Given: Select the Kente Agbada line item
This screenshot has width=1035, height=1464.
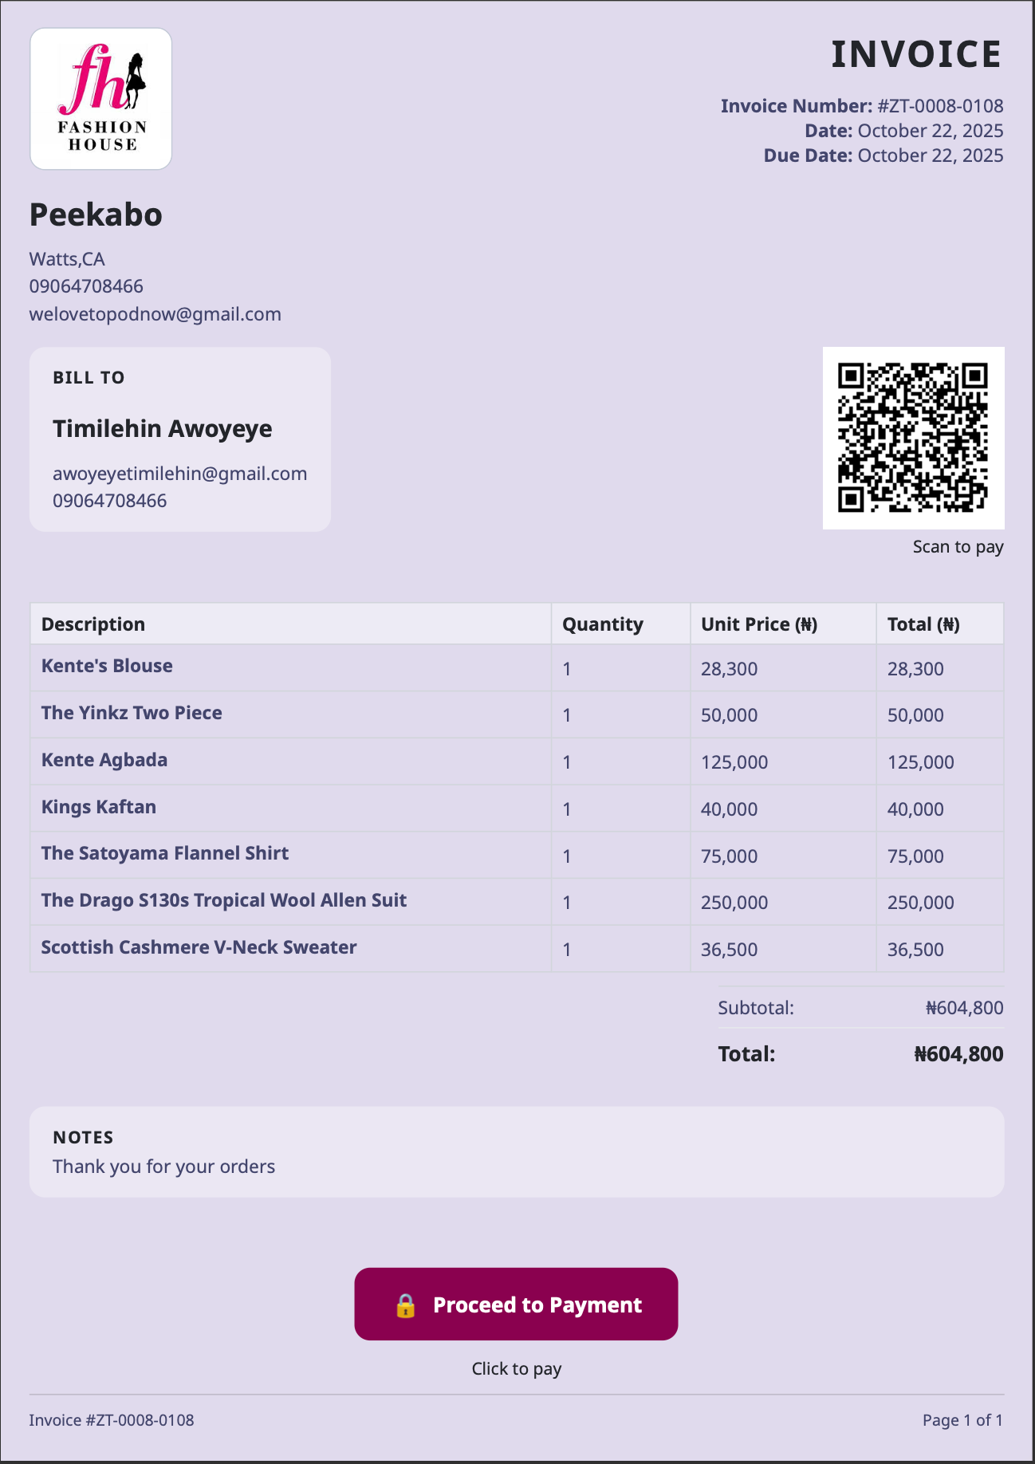Looking at the screenshot, I should tap(104, 760).
